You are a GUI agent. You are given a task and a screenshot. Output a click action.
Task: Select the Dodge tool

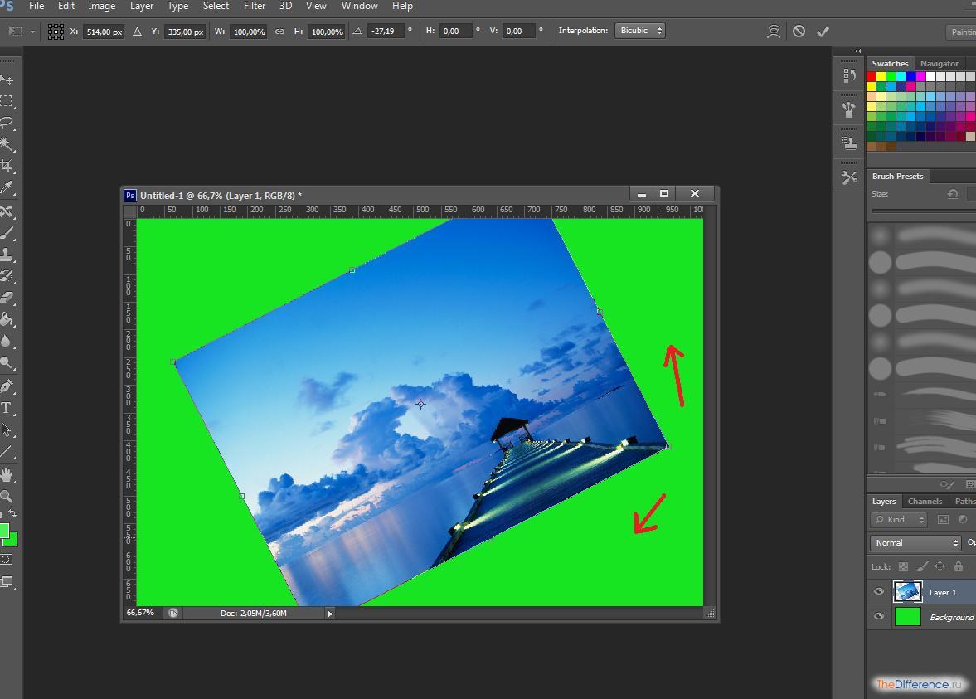point(7,363)
